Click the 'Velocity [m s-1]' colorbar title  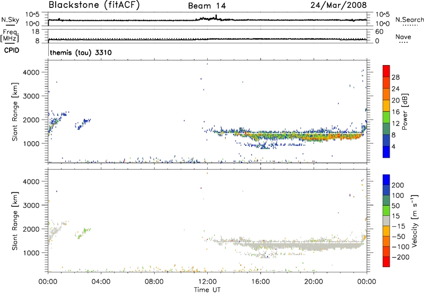[x=414, y=221]
